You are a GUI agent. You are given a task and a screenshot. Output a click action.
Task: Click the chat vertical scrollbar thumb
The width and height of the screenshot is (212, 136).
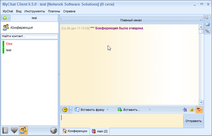[x=201, y=31]
